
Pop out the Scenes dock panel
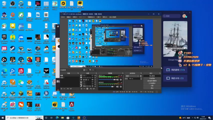click(x=78, y=73)
